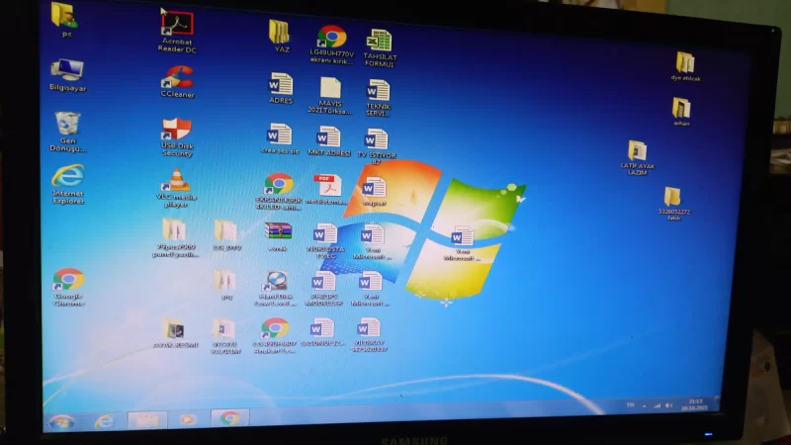Launch the CCleaner shortcut
This screenshot has height=445, width=791.
tap(177, 82)
